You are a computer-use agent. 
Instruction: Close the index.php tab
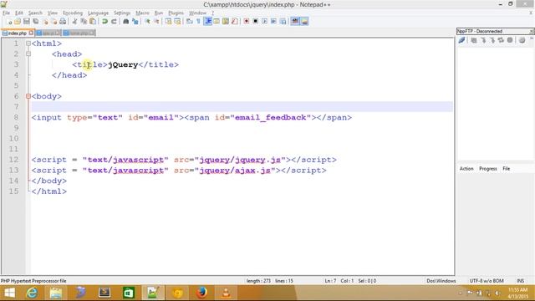coord(32,33)
